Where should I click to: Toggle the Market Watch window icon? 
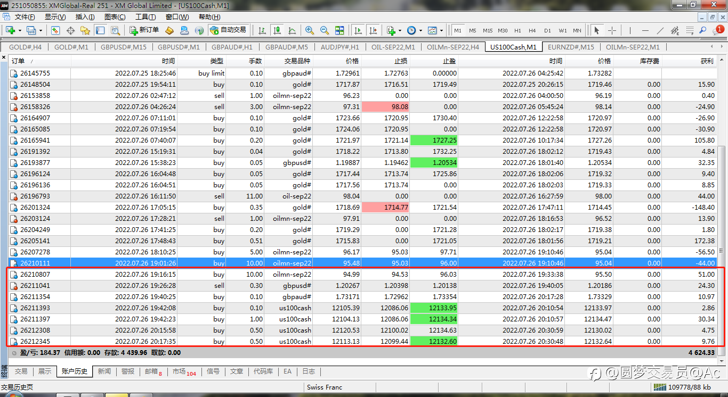pos(55,30)
